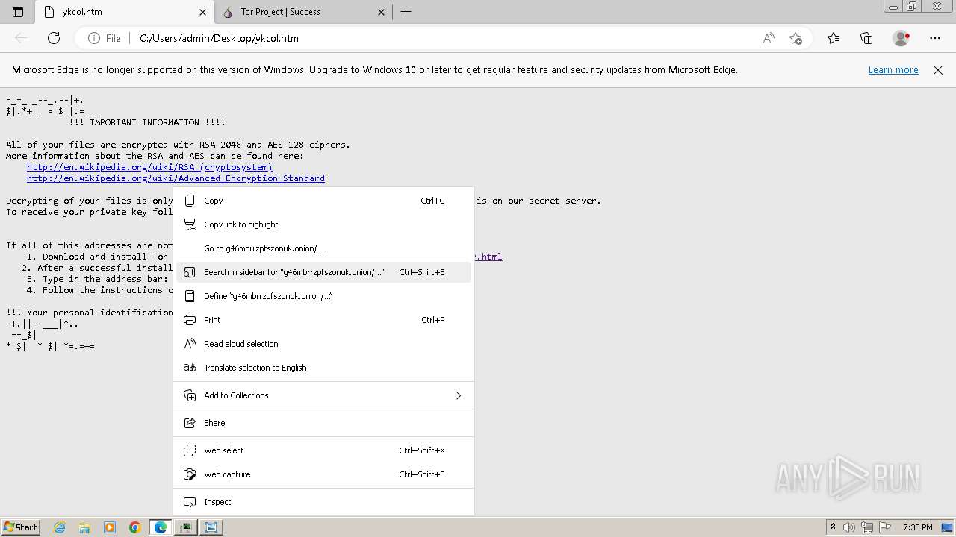Image resolution: width=956 pixels, height=537 pixels.
Task: Switch to the ykcol.htm tab
Action: coord(125,12)
